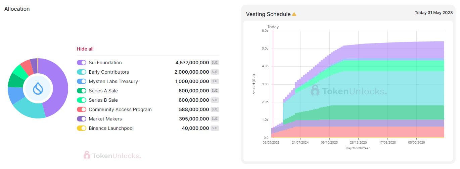Disable the Mysten Labs Treasury toggle
Screen dimensions: 460x169
[x=82, y=81]
